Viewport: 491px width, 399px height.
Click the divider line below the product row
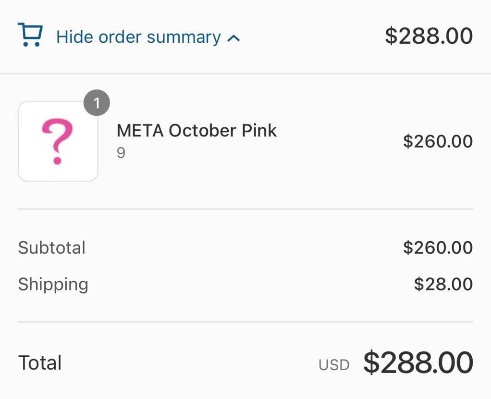point(245,209)
